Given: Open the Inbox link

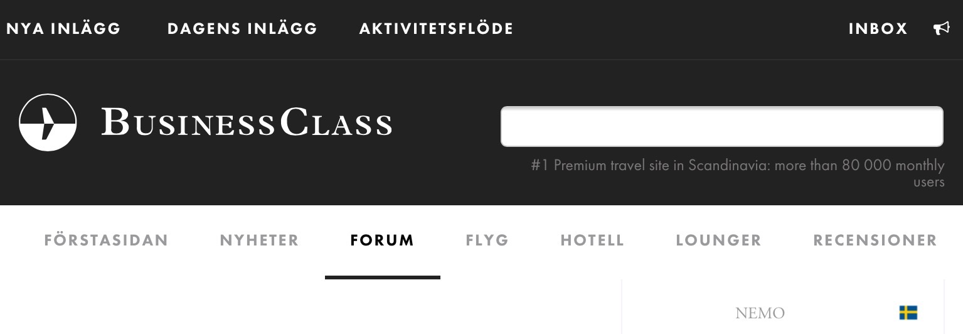Looking at the screenshot, I should 878,29.
